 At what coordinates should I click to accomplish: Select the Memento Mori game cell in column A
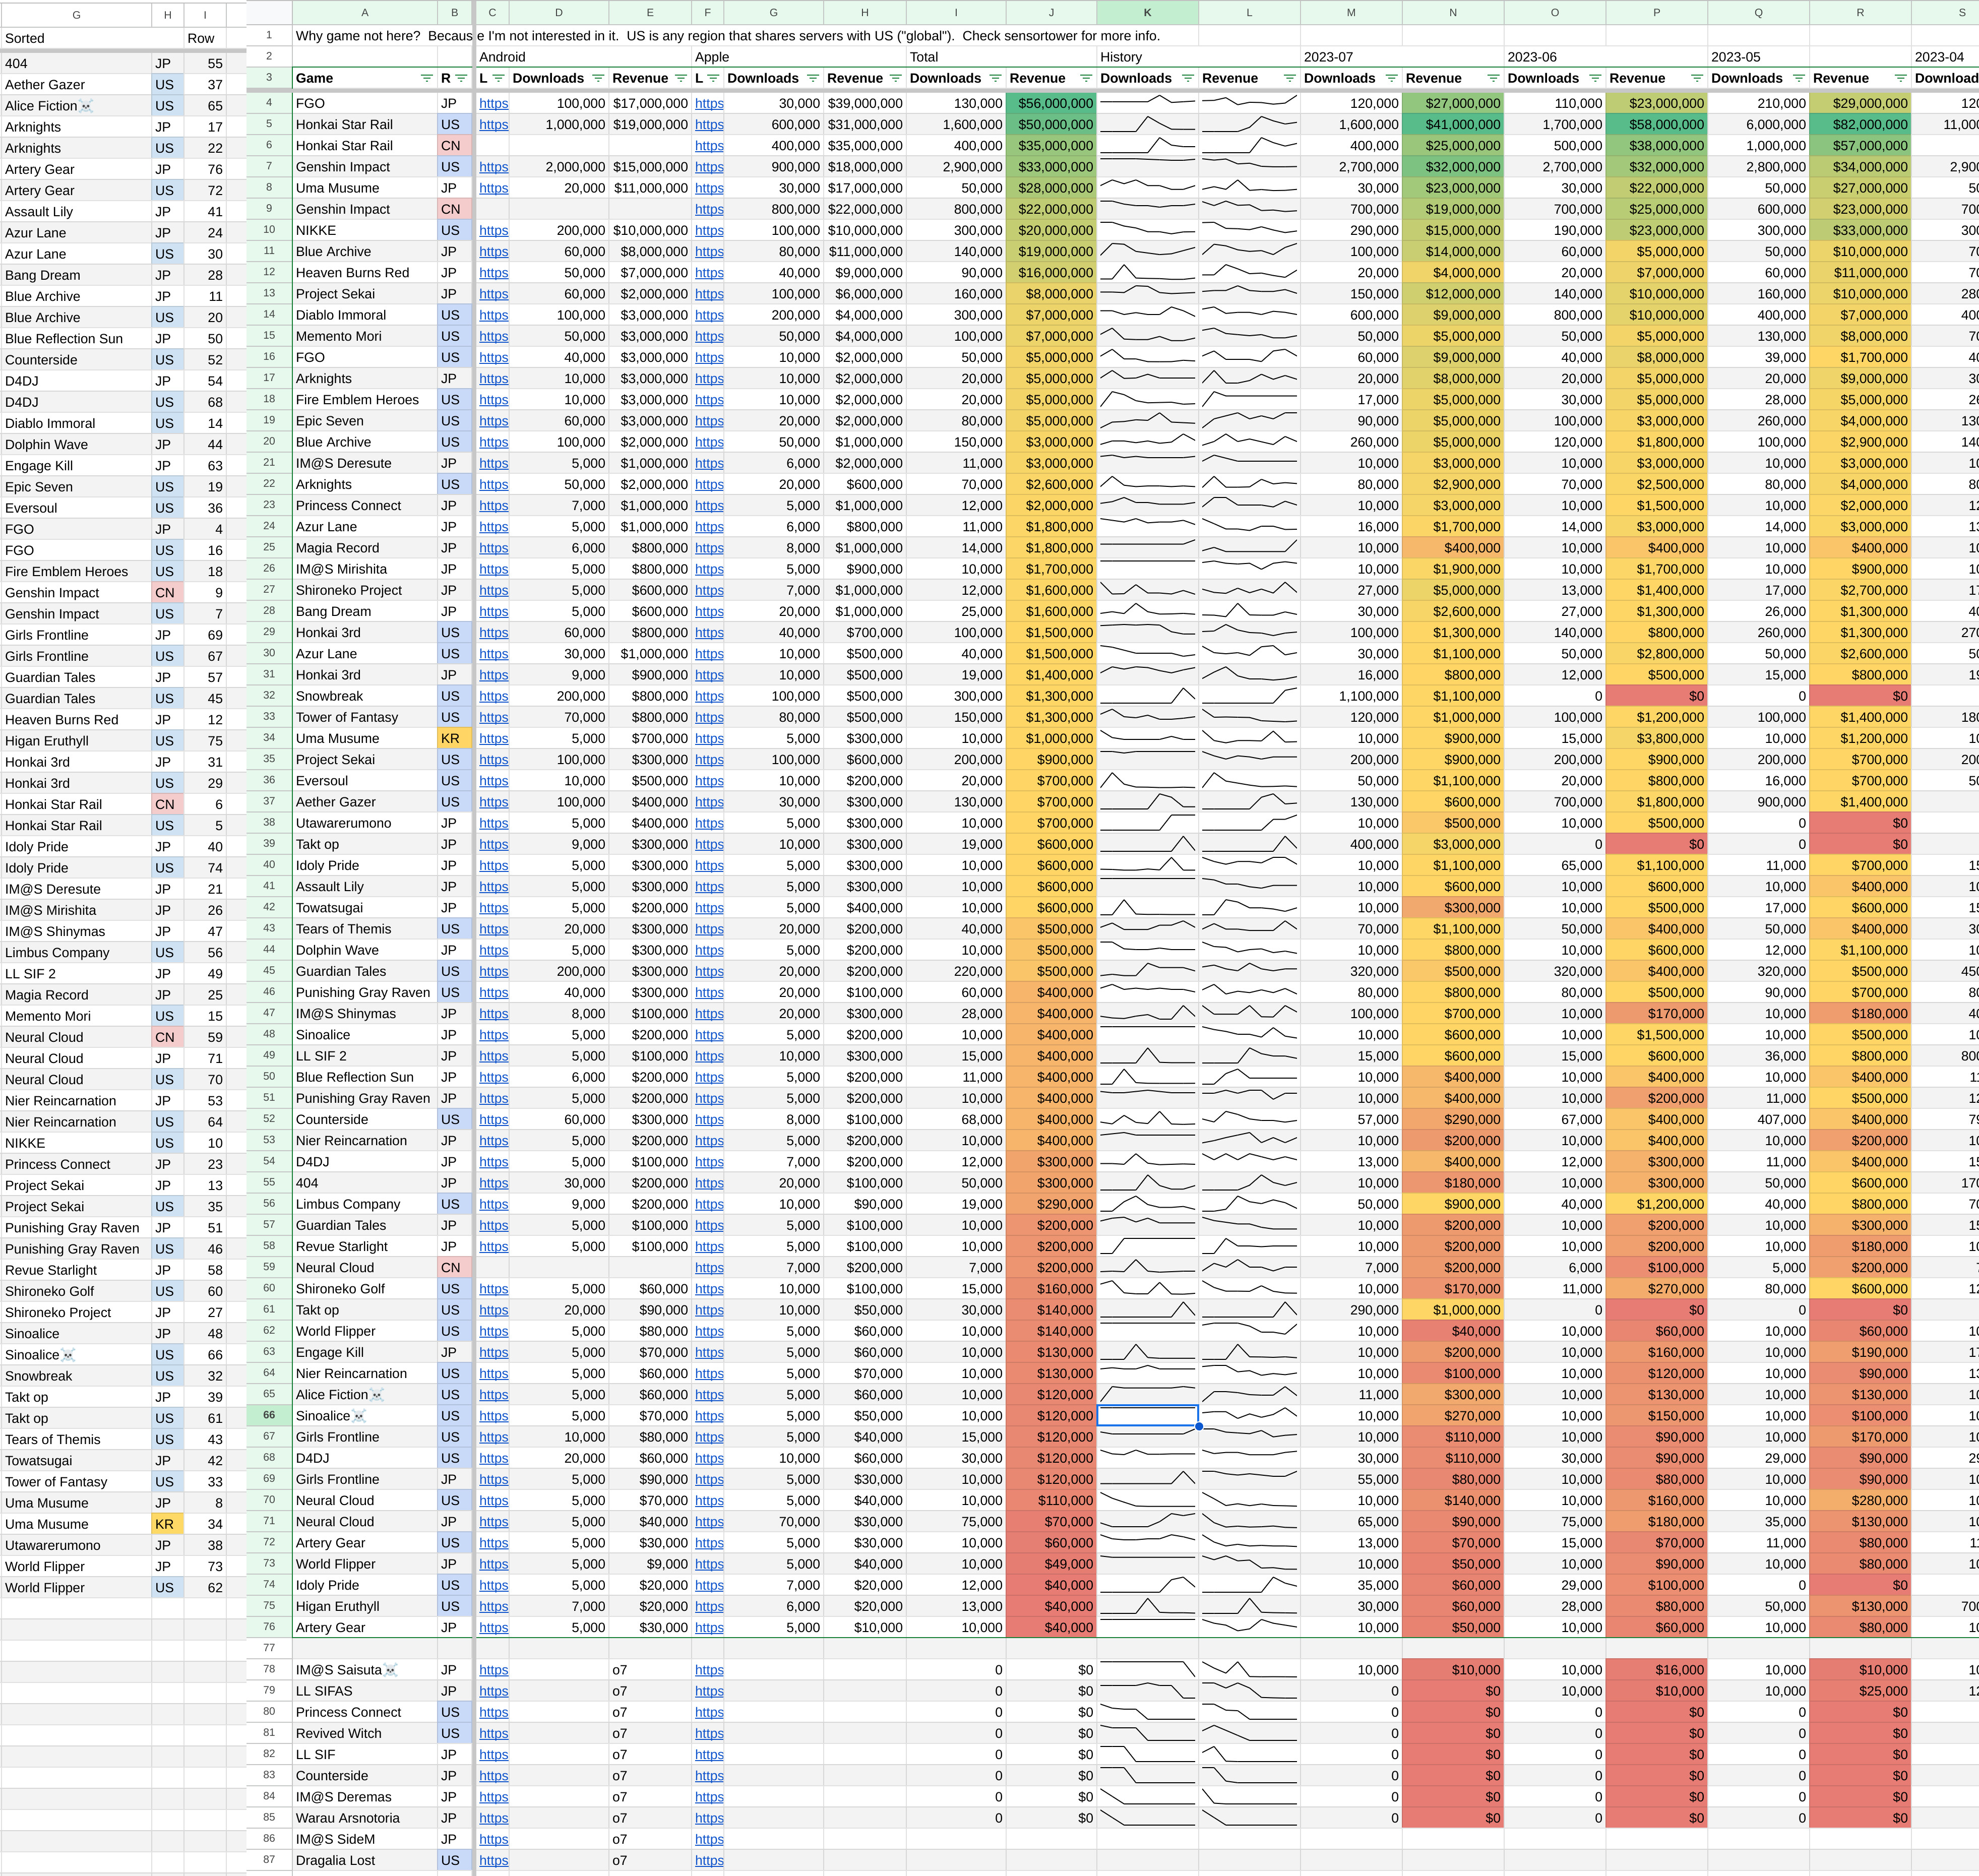365,336
